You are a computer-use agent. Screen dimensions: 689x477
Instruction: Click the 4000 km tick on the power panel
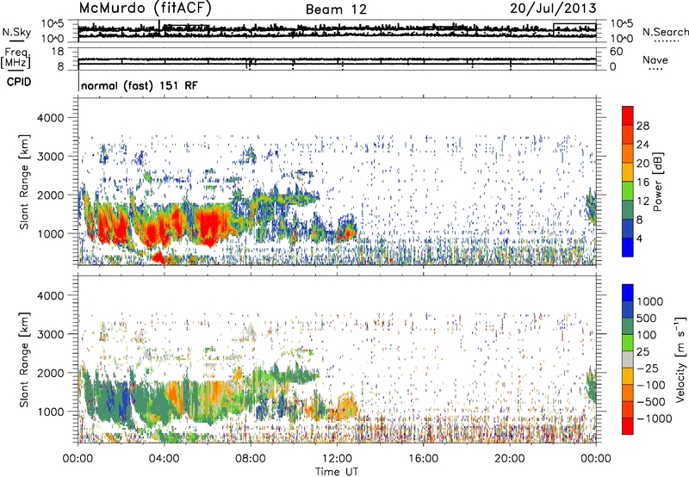coord(51,118)
